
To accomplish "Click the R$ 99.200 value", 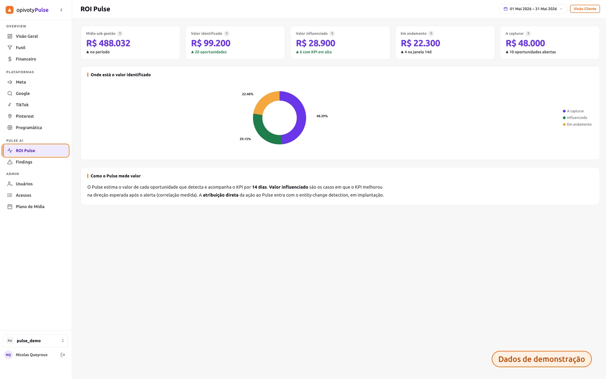I will [211, 44].
